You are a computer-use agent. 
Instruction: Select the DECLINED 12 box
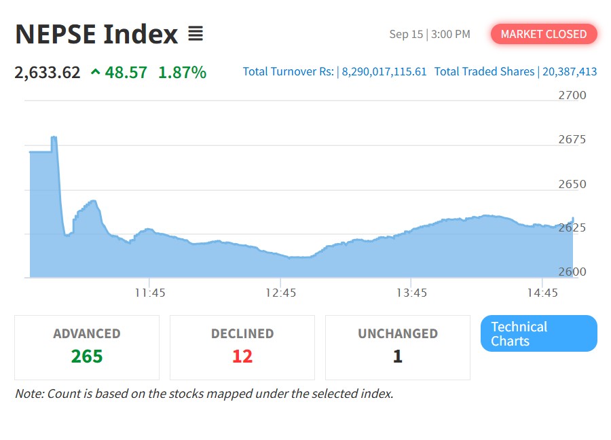pyautogui.click(x=242, y=348)
